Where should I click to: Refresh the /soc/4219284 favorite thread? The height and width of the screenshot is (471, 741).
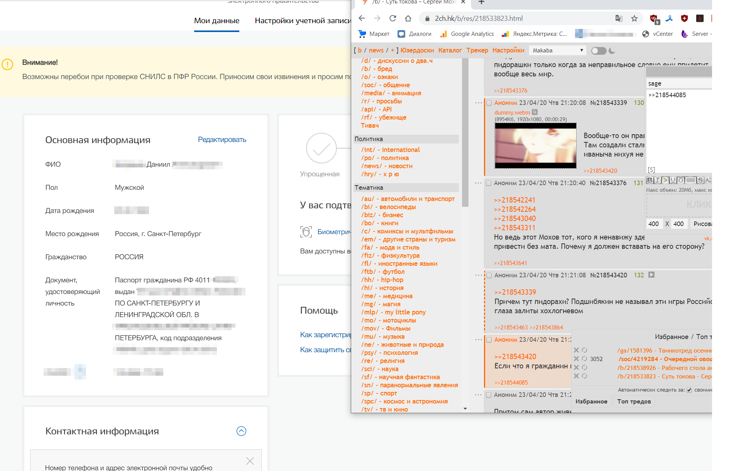pos(584,359)
